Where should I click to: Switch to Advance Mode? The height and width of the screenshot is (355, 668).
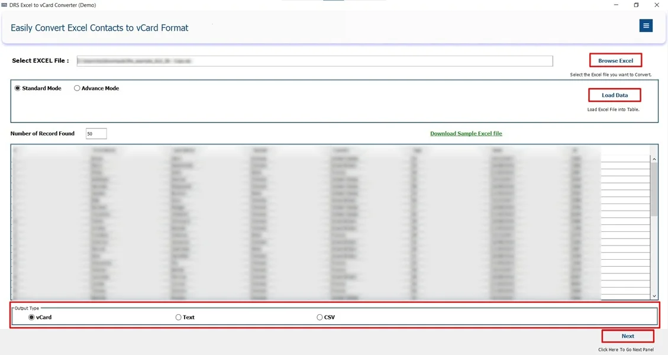pos(77,88)
